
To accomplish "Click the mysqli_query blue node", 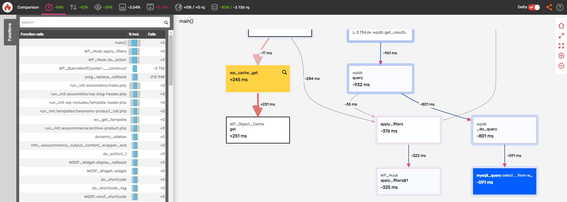I will (x=504, y=181).
